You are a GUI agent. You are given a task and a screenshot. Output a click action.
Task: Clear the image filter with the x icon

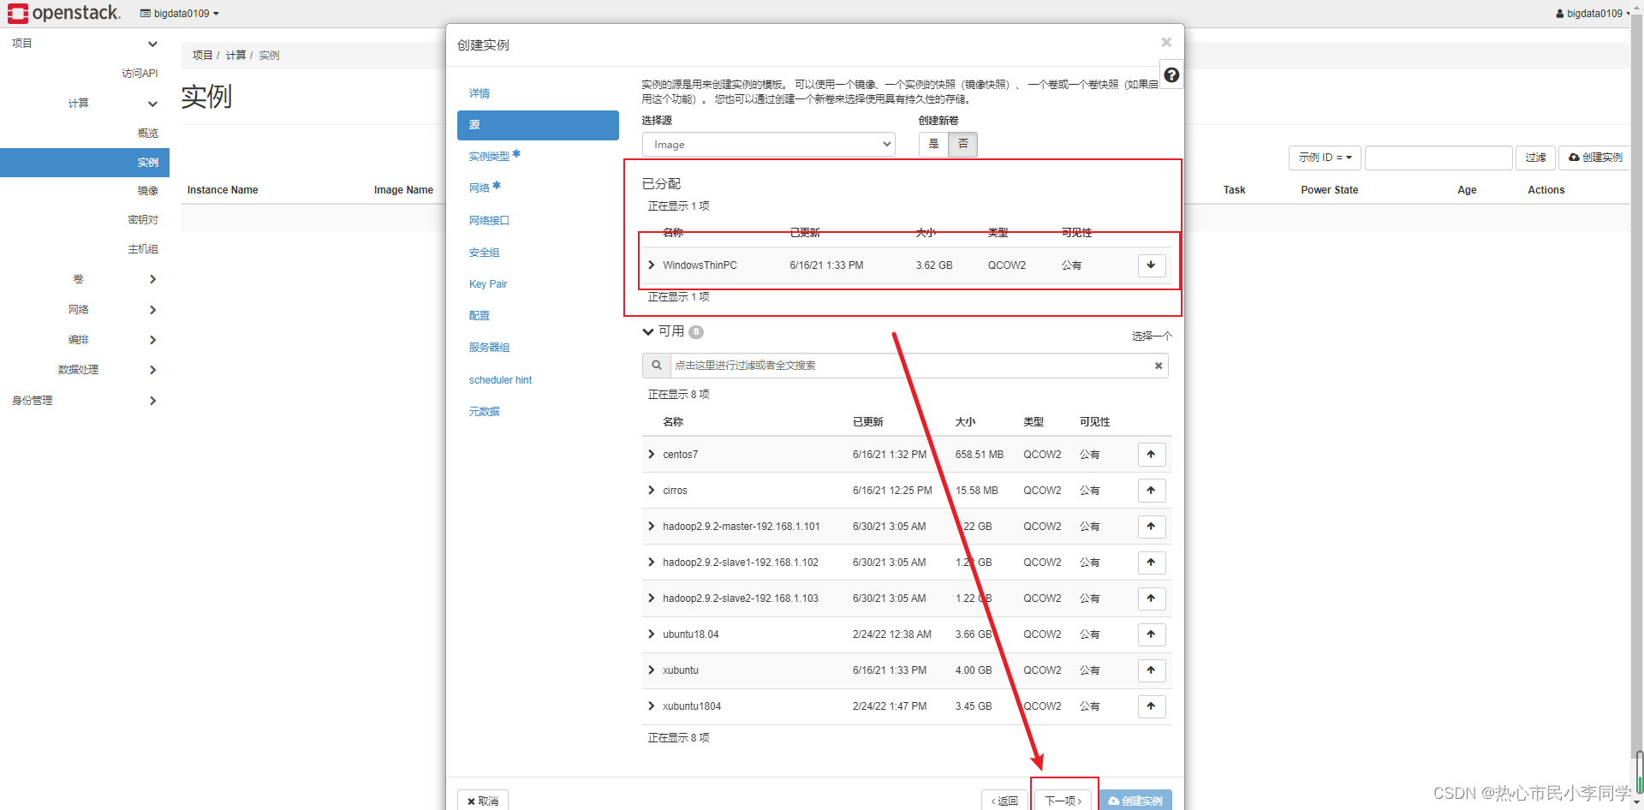[x=1159, y=366]
